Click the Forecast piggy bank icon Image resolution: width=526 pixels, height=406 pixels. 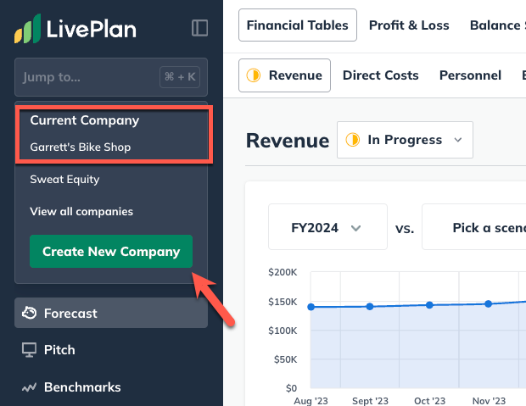point(29,313)
